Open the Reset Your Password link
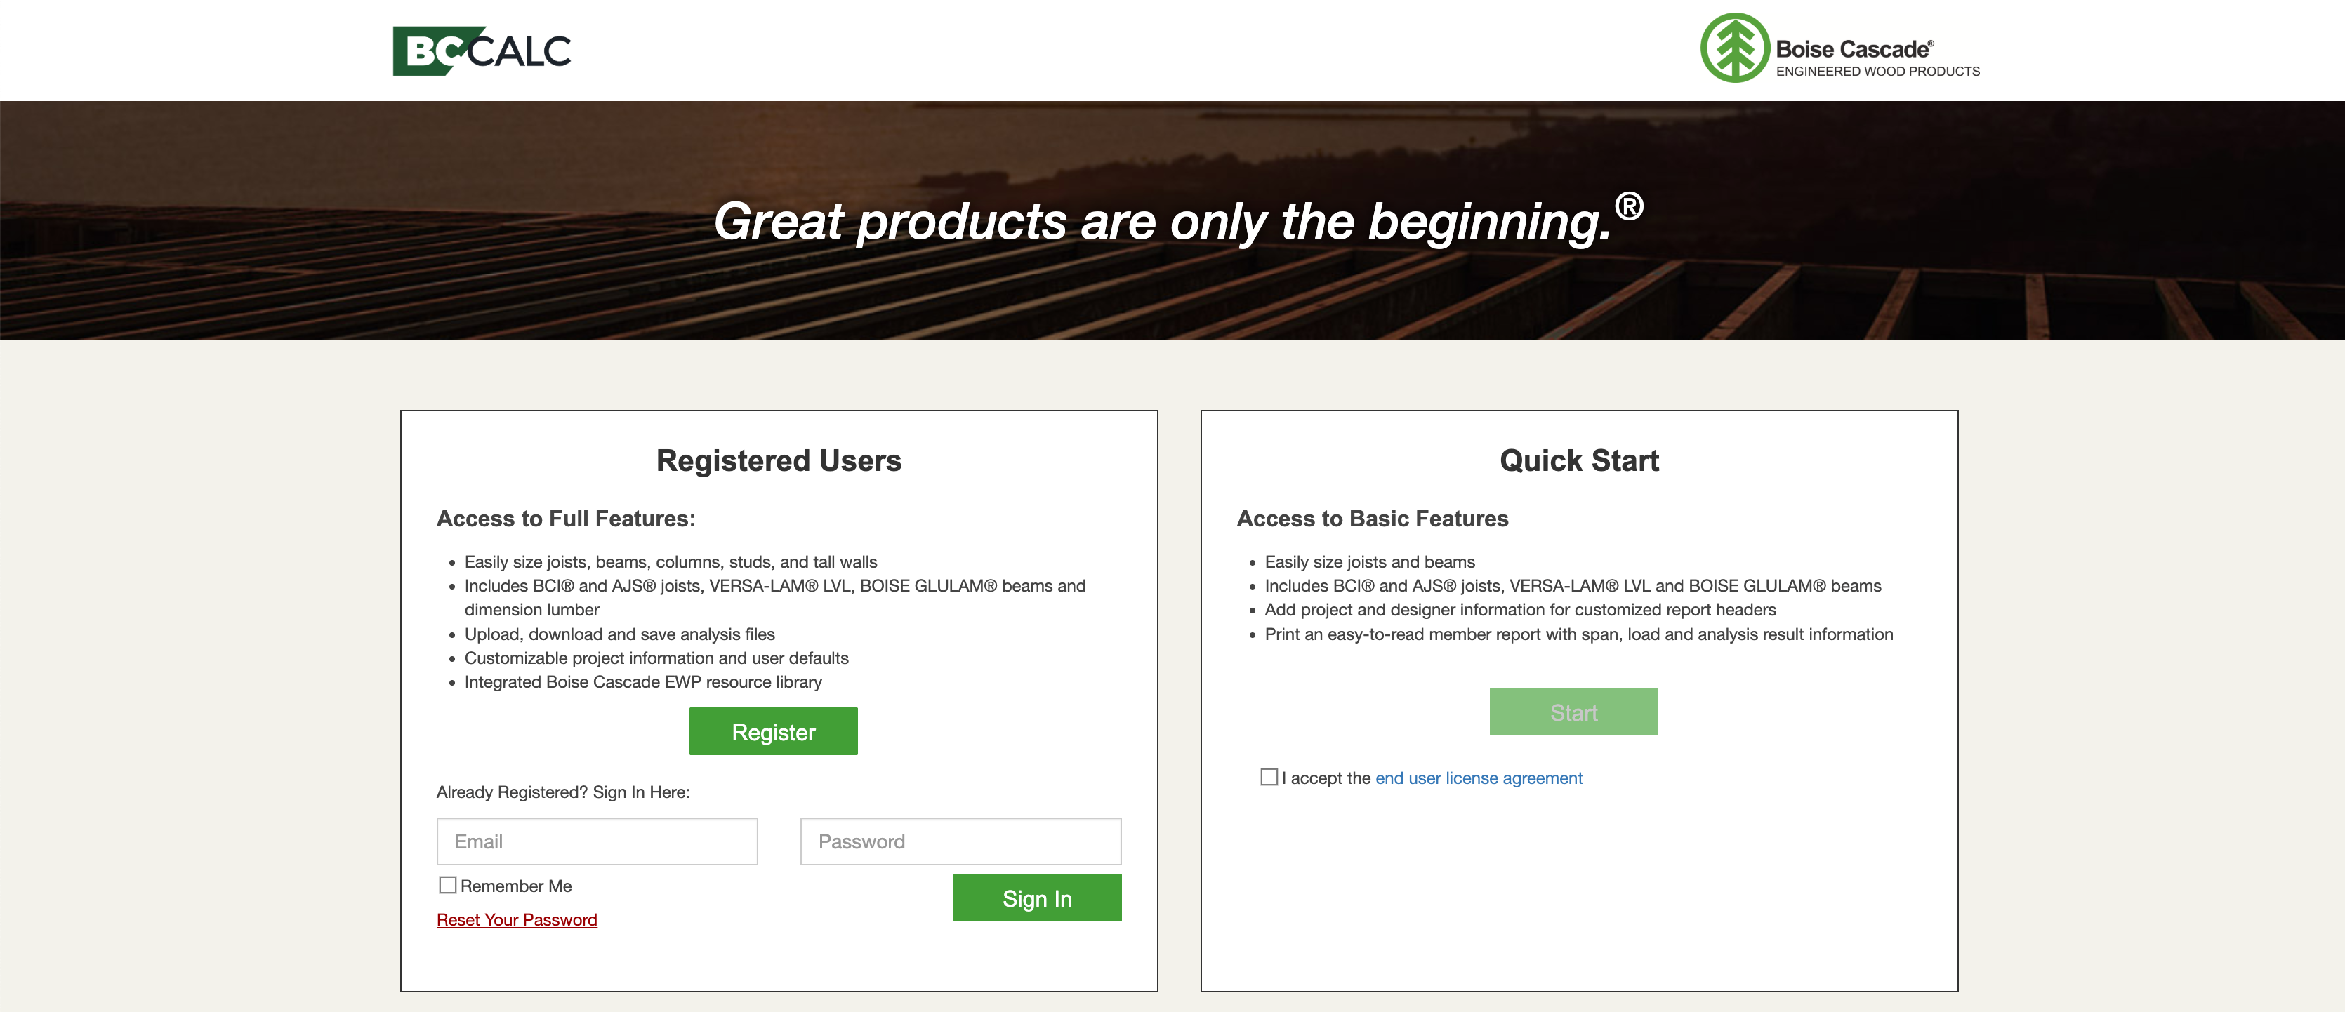The width and height of the screenshot is (2345, 1012). tap(516, 920)
